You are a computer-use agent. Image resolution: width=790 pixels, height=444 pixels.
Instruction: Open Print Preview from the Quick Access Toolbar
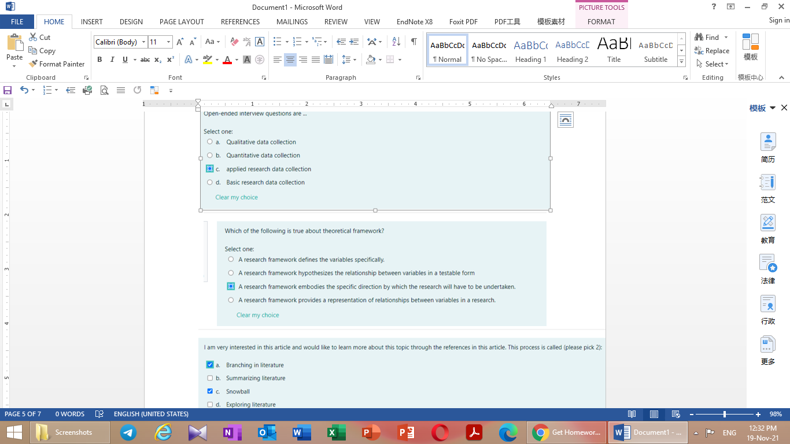(x=105, y=90)
